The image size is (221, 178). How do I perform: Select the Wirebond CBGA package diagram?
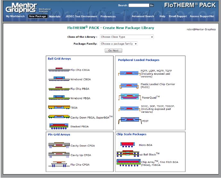[59, 79]
